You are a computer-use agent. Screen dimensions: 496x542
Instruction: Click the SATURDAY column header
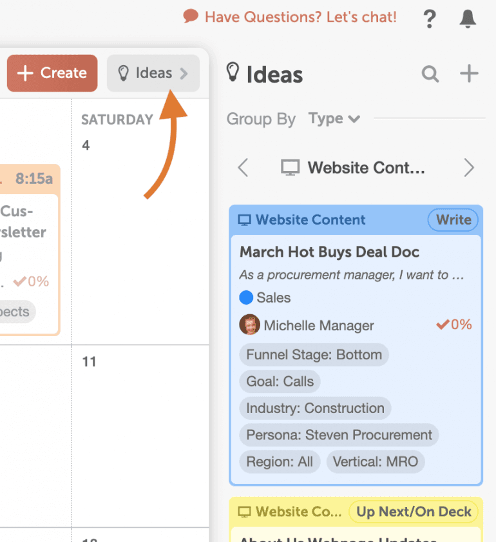tap(117, 119)
